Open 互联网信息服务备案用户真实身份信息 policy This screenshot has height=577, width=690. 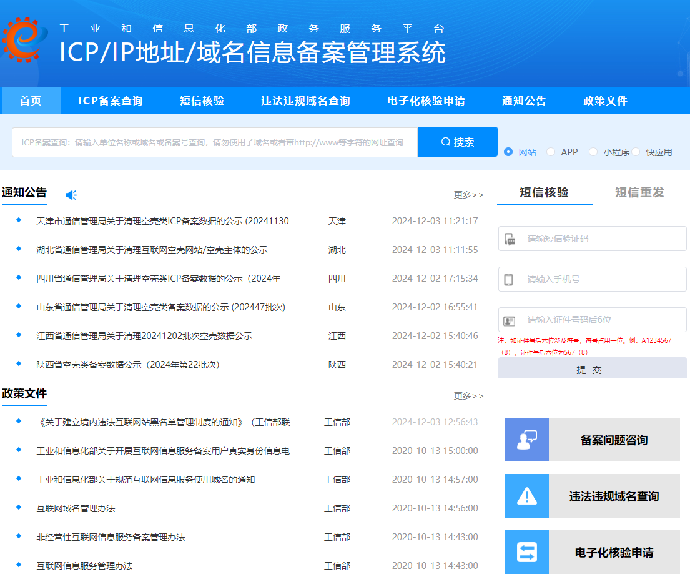[x=163, y=451]
